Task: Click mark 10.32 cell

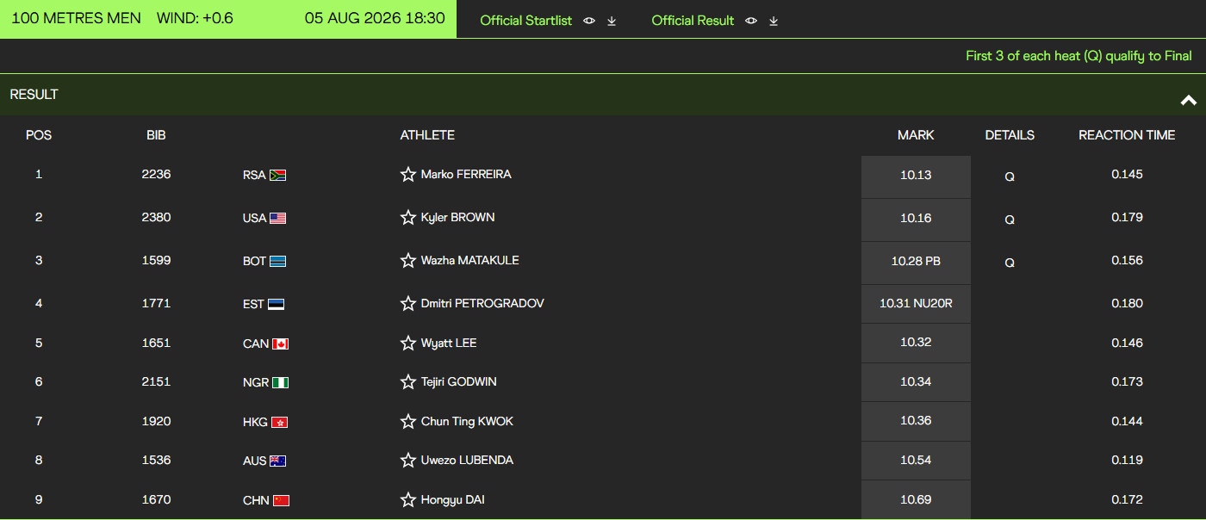Action: click(x=916, y=343)
